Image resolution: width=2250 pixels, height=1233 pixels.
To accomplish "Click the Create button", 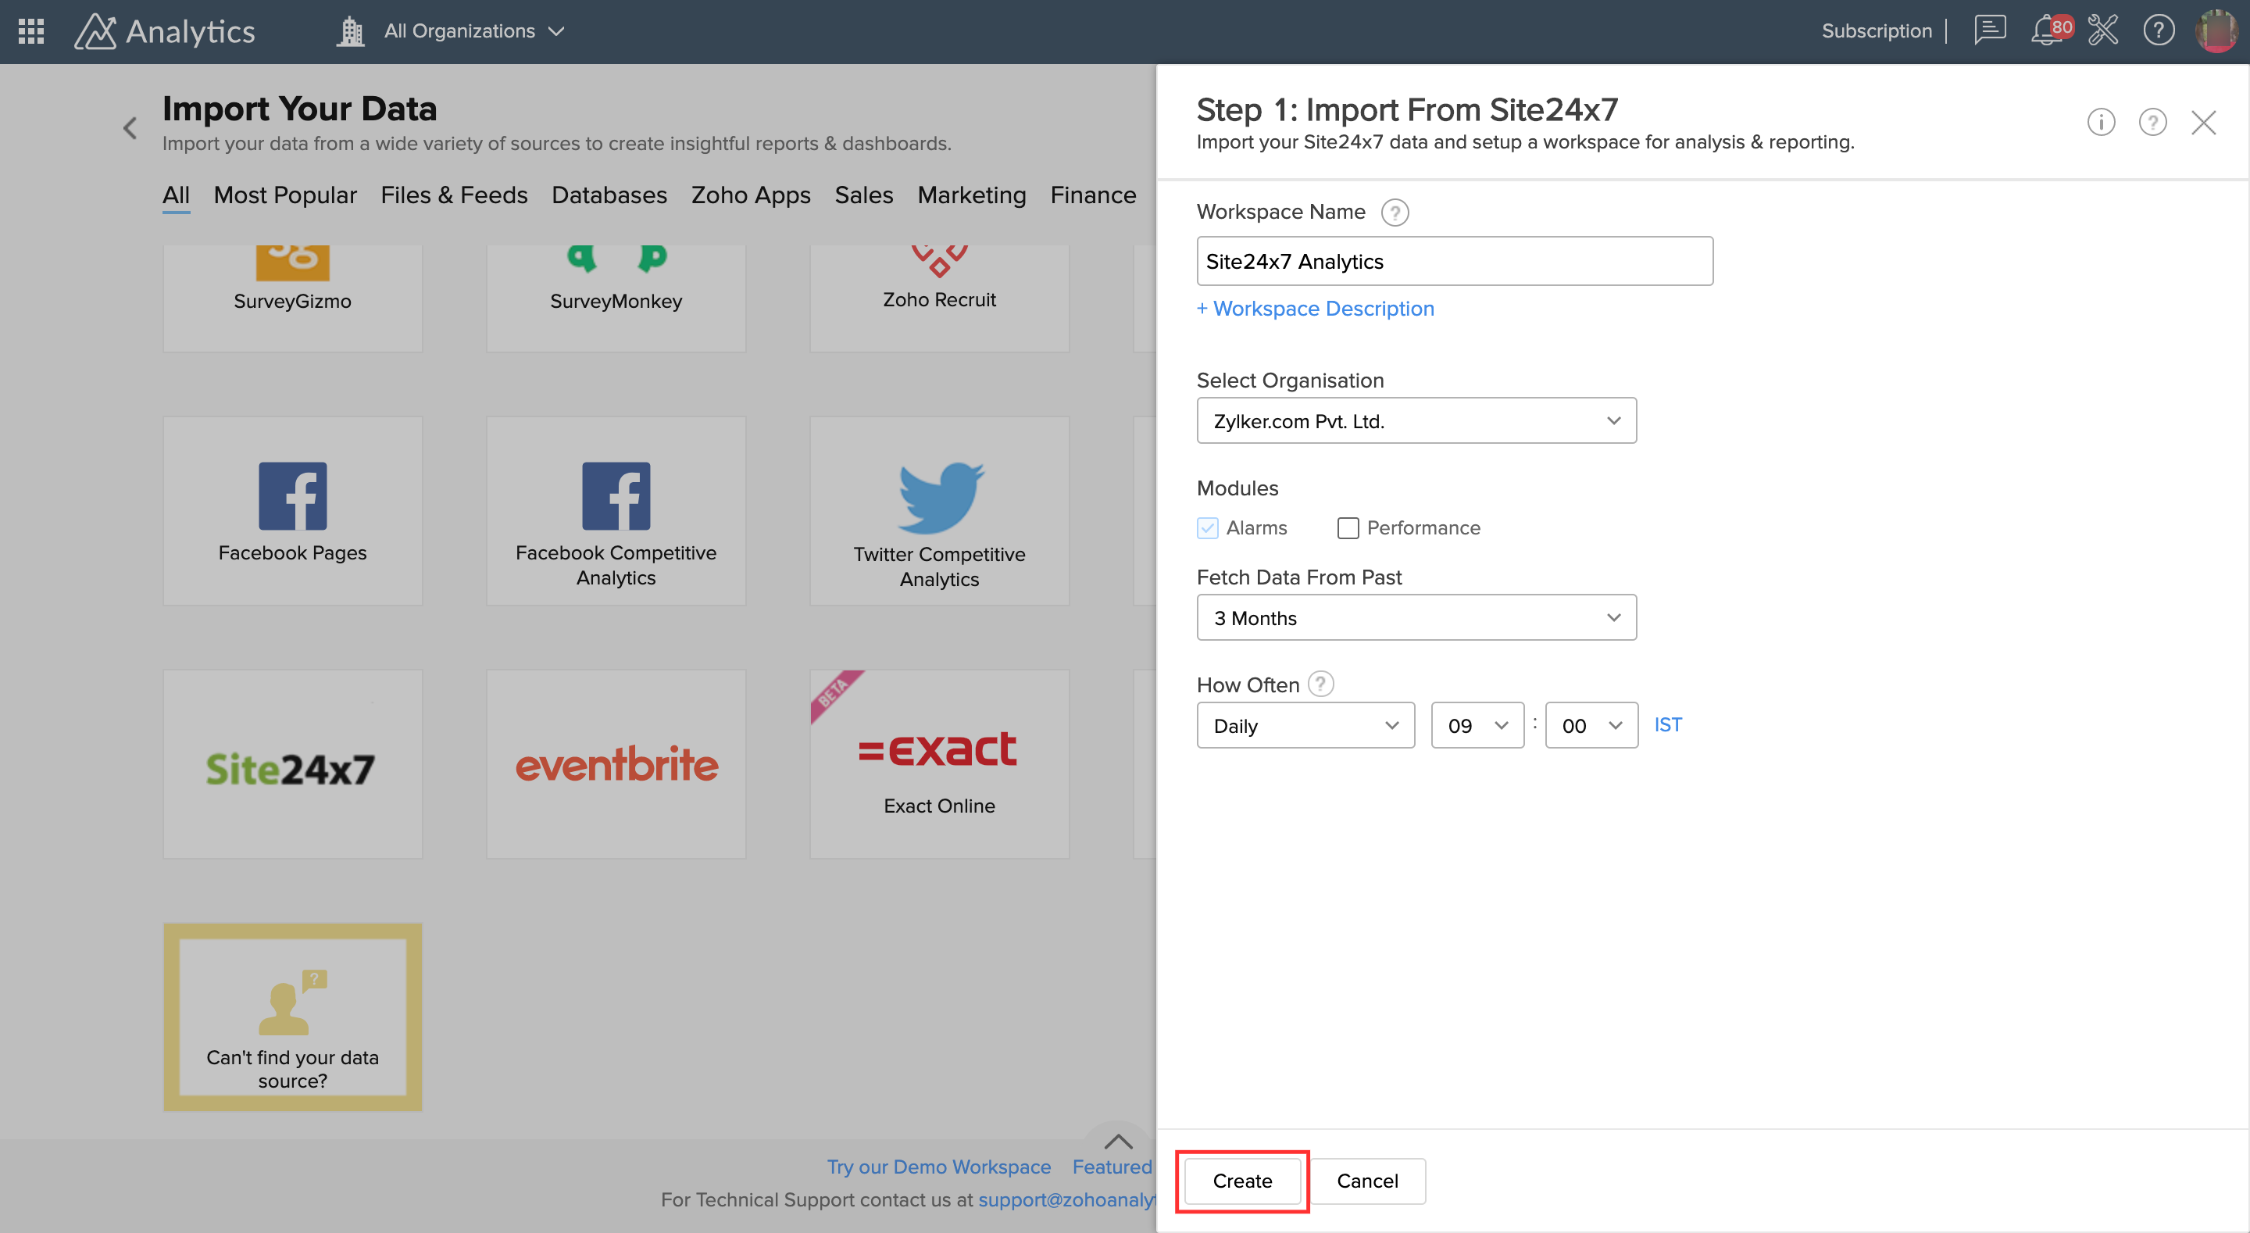I will coord(1241,1181).
